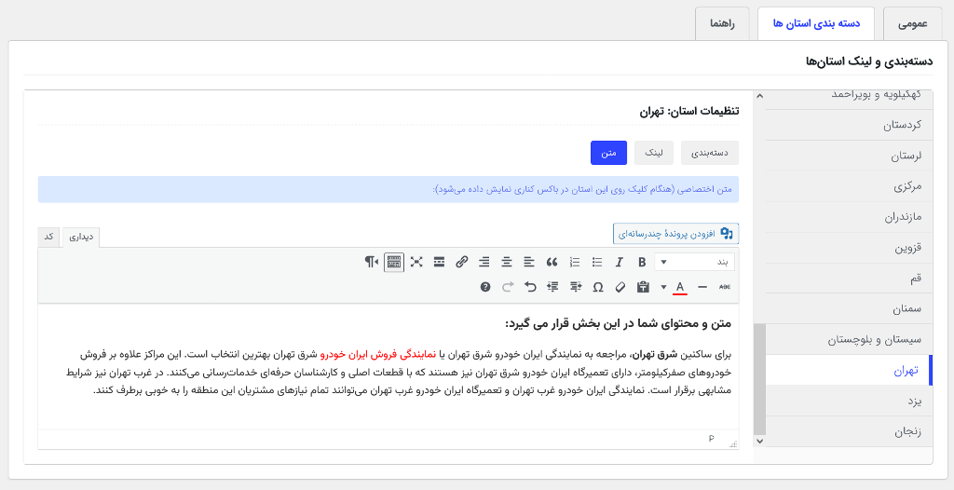The height and width of the screenshot is (490, 954).
Task: Select province "سیستان و بلوچستان" in the list
Action: coord(849,340)
